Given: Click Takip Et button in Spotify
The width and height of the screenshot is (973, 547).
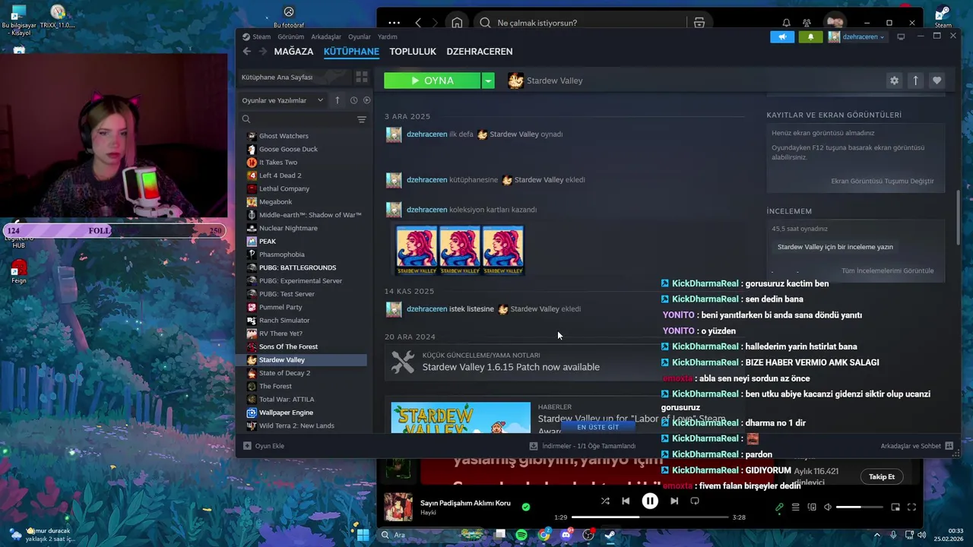Looking at the screenshot, I should 882,476.
